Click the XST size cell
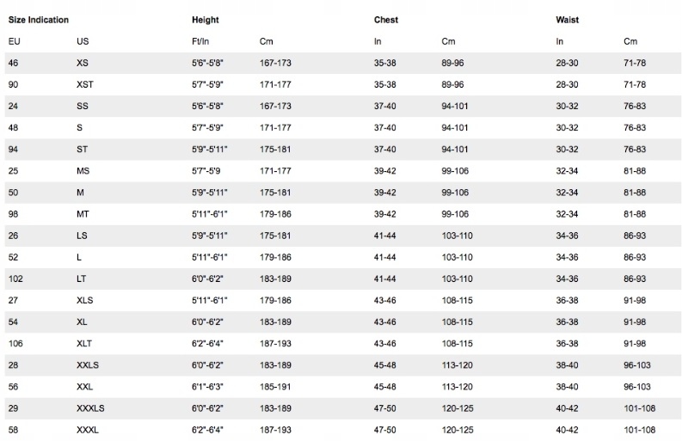 [x=85, y=84]
